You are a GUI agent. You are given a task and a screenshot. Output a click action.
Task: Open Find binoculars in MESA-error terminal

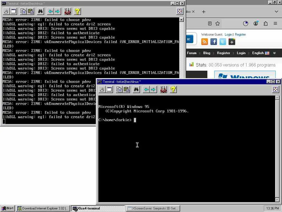[x=40, y=11]
